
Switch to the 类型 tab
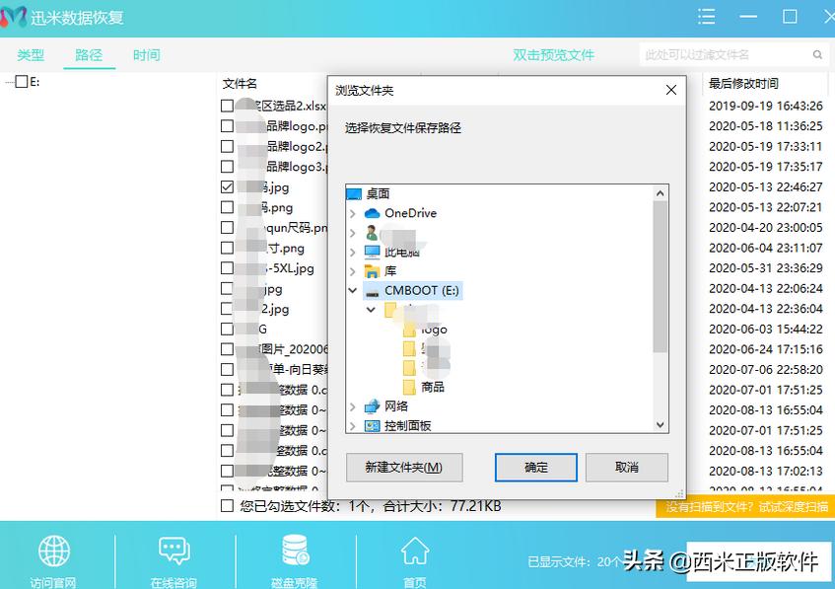[31, 55]
